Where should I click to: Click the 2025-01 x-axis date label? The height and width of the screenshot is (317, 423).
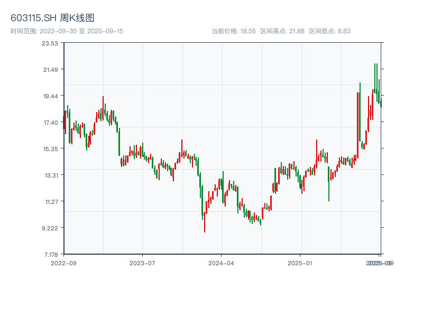click(301, 263)
